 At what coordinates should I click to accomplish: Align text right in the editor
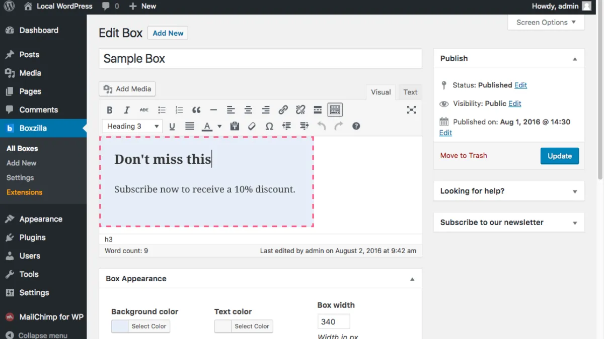pyautogui.click(x=266, y=110)
